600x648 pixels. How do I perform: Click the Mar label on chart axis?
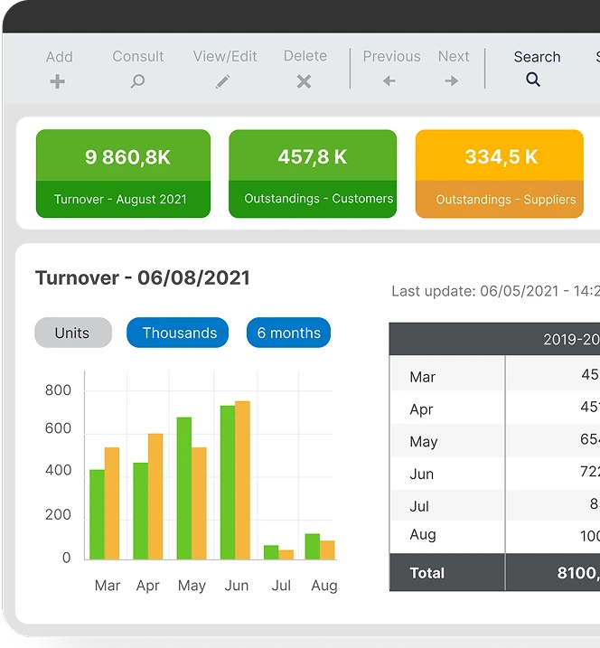pos(108,585)
